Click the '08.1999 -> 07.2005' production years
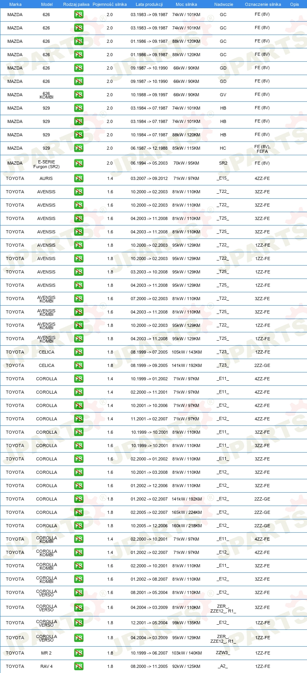 [149, 352]
